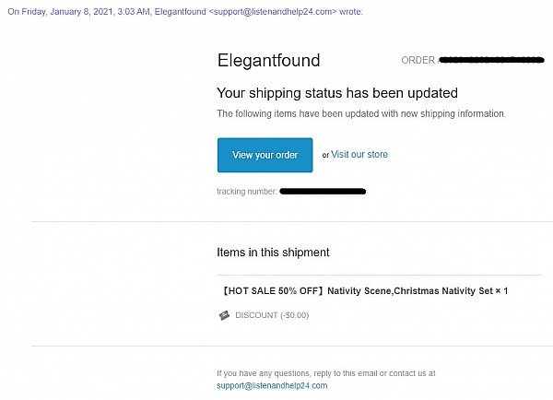Click the blue View your order button
Screen dimensions: 553x400
pyautogui.click(x=265, y=155)
